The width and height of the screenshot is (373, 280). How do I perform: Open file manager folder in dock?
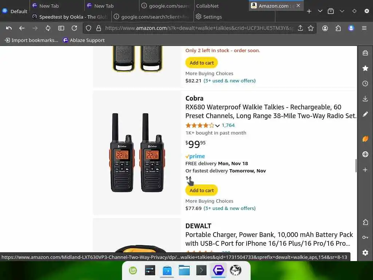click(184, 270)
